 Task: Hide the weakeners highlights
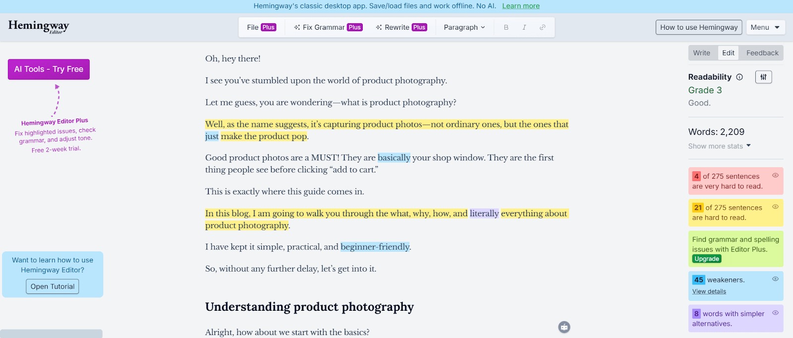click(x=775, y=279)
